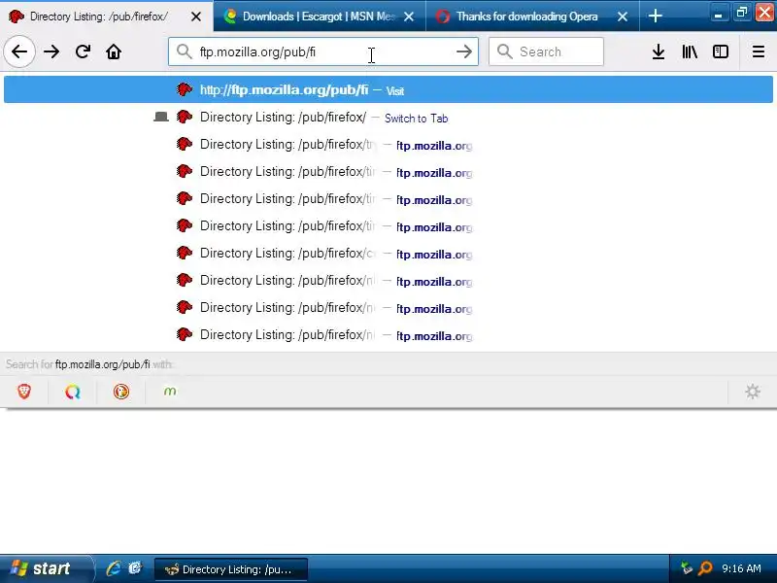
Task: Select the /pub/firefox/tr directory listing suggestion
Action: coord(388,145)
